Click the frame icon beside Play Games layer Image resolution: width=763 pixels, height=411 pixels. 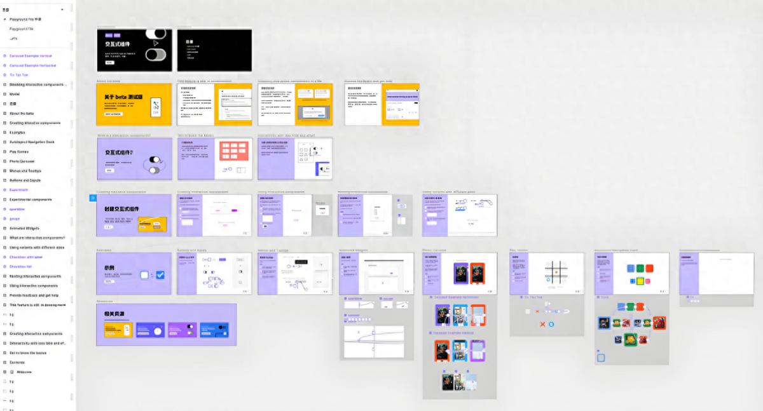pos(5,152)
